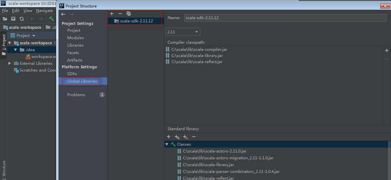The image size is (391, 180).
Task: Select Project under Project Settings
Action: [x=74, y=30]
